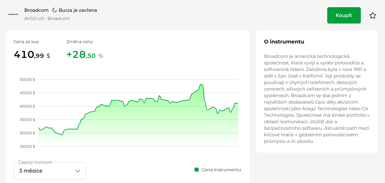Click the 250,00 $ axis label
Image resolution: width=385 pixels, height=183 pixels.
point(27,147)
